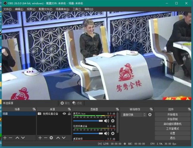Image resolution: width=193 pixels, height=148 pixels.
Task: Pop out the 控件 dock panel
Action: point(189,109)
